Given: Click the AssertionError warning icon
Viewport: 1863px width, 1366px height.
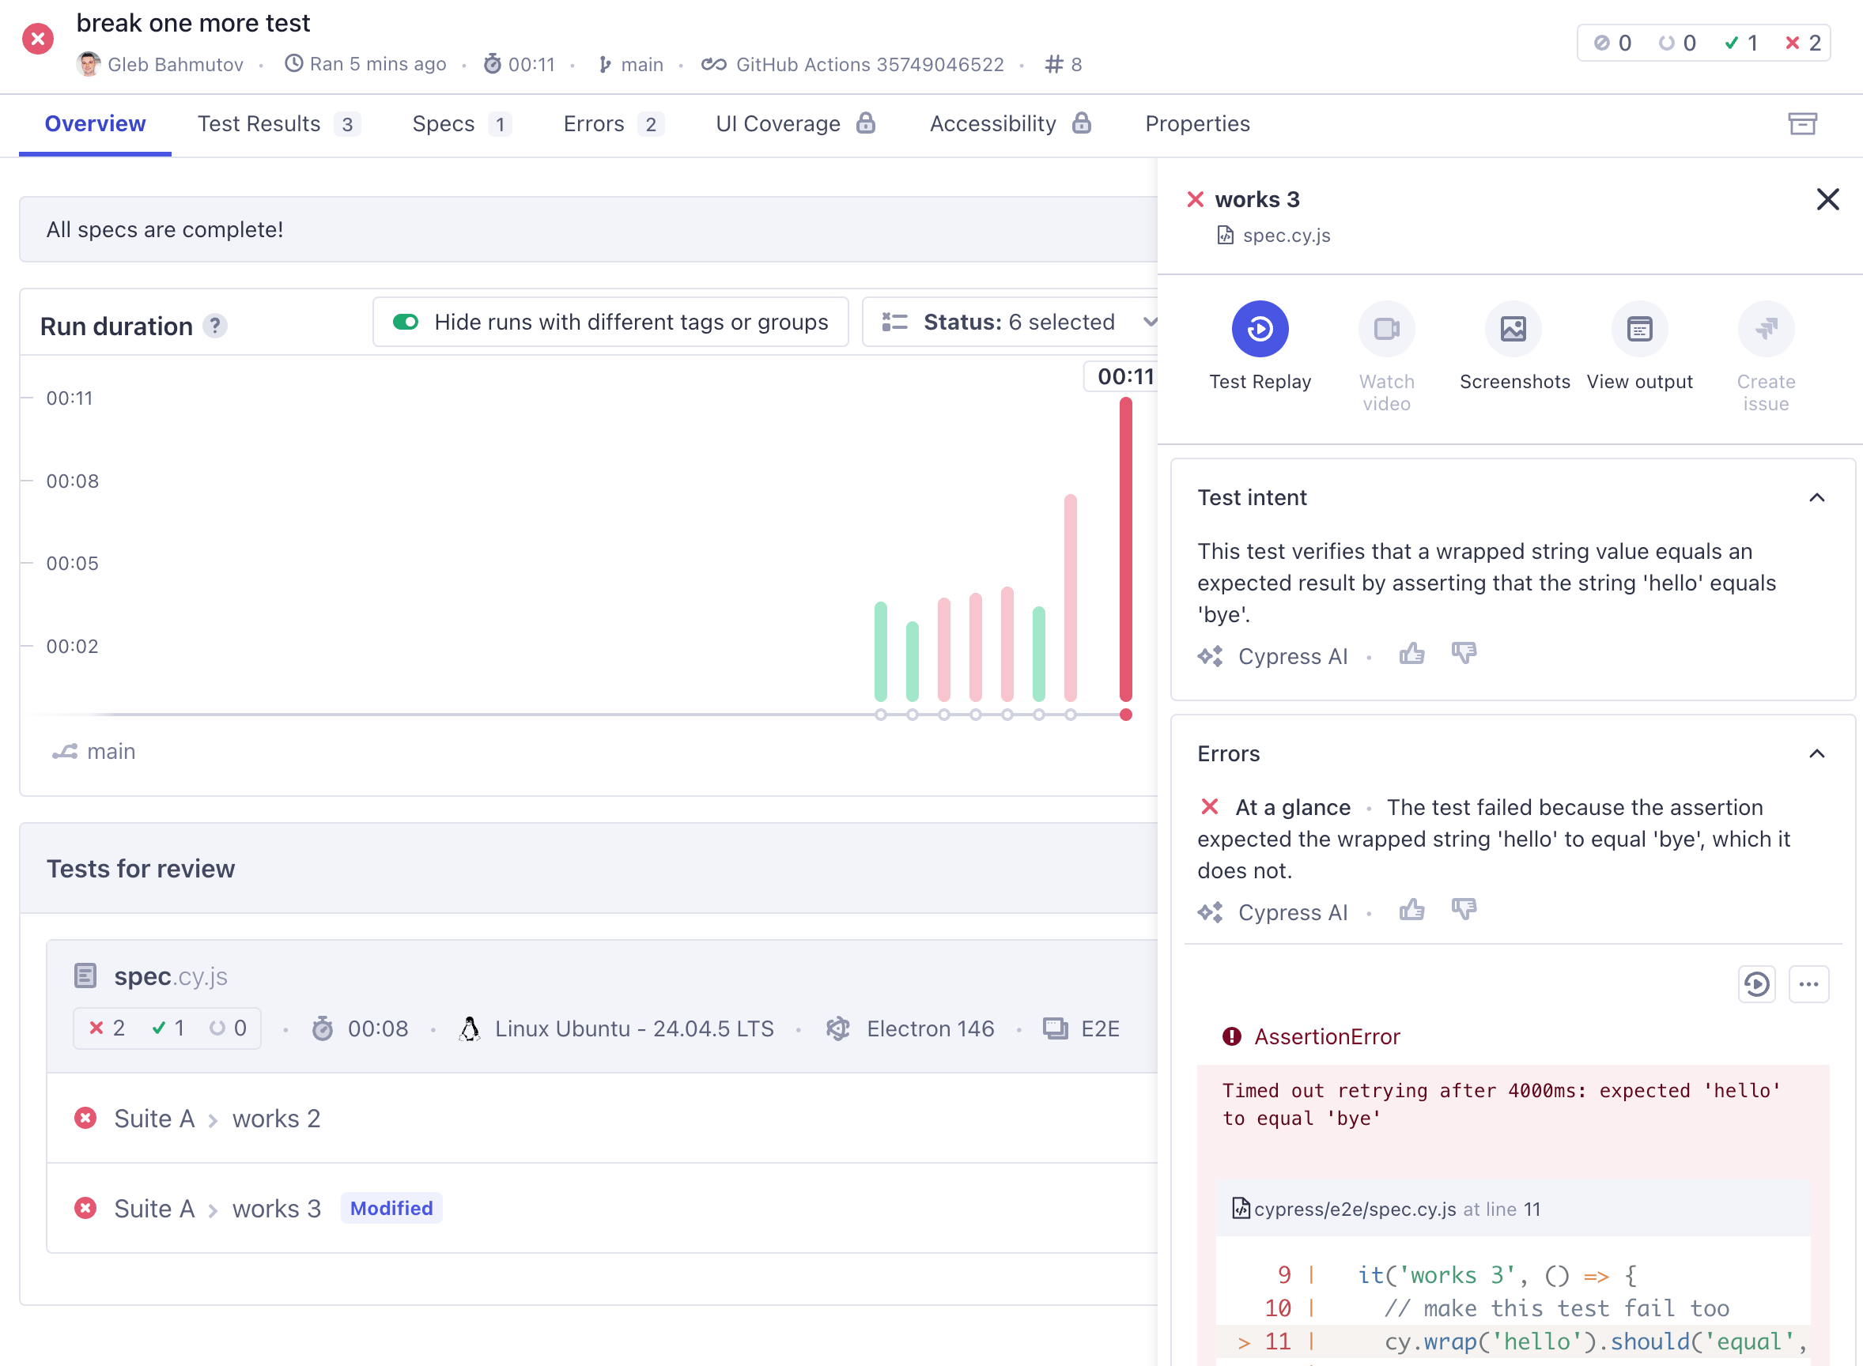Looking at the screenshot, I should [1231, 1036].
